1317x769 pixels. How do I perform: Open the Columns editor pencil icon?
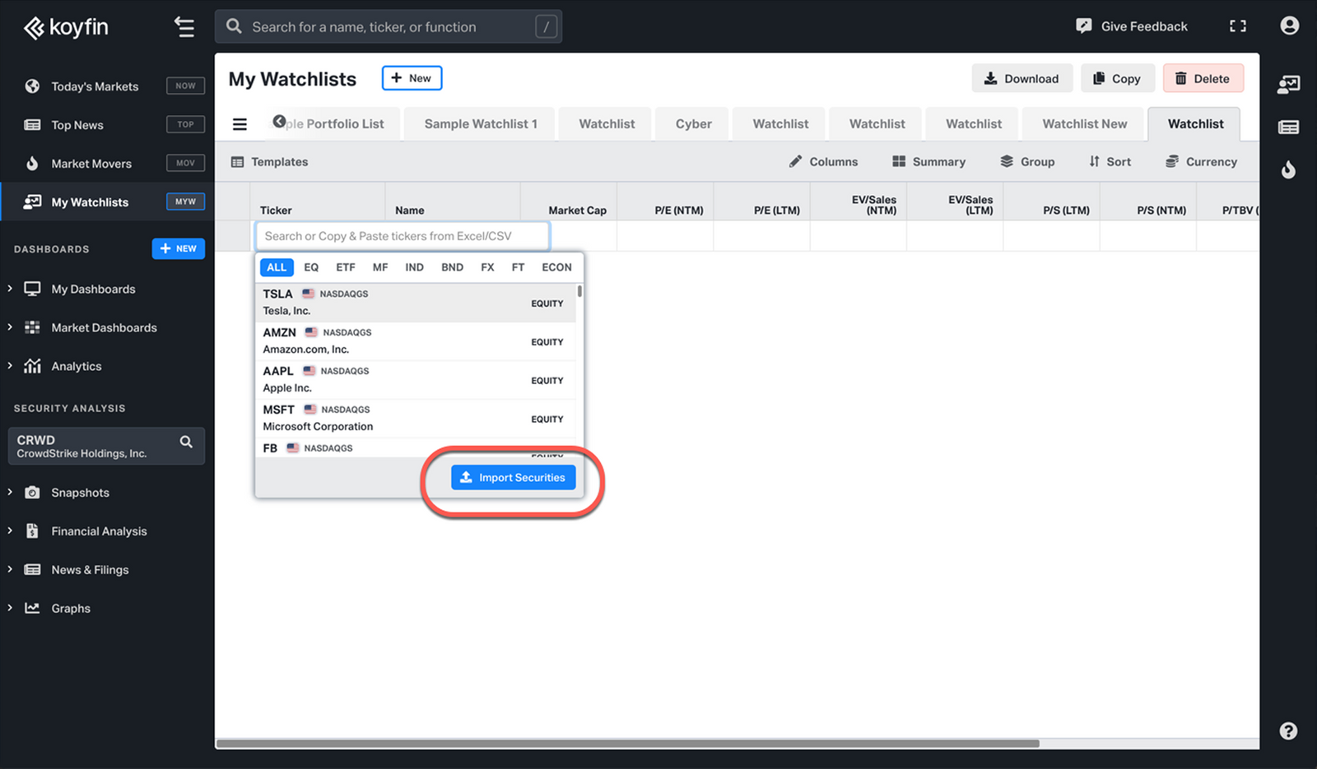(795, 161)
